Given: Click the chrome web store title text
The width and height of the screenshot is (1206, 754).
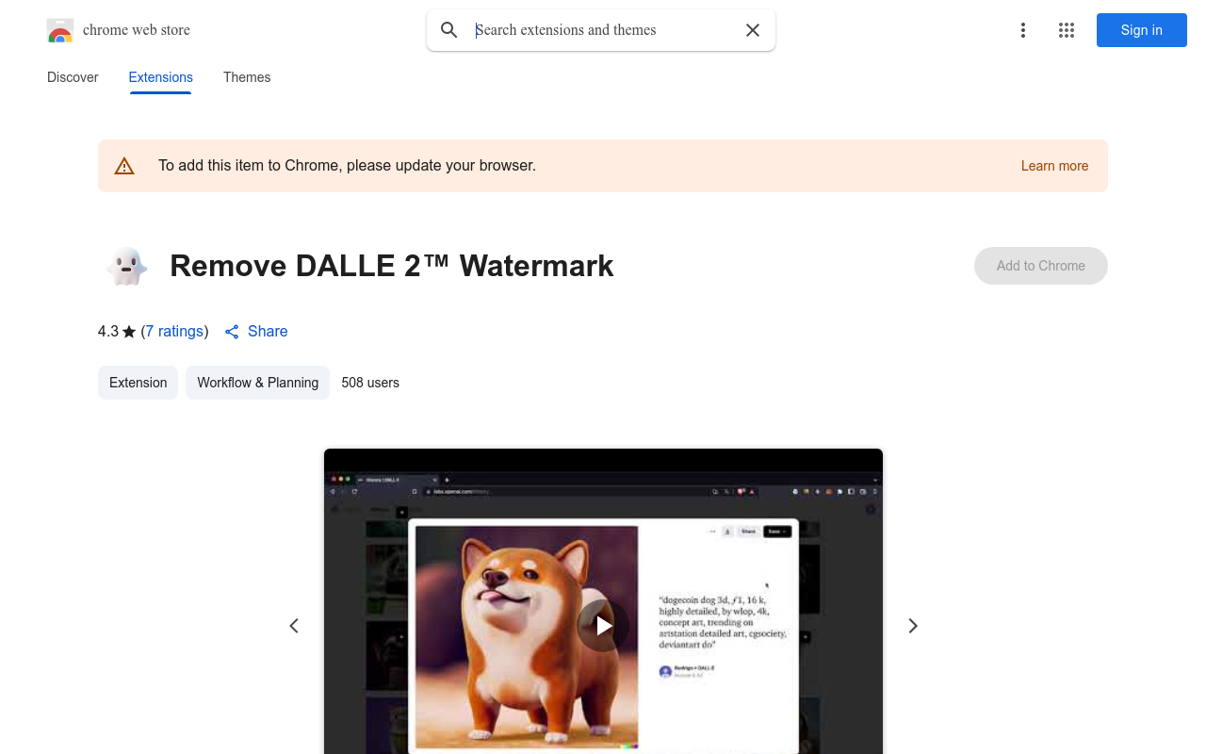Looking at the screenshot, I should 137,30.
